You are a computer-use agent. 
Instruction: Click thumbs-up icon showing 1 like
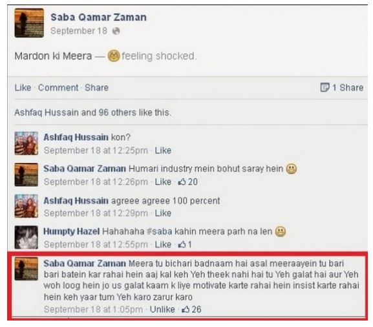[182, 244]
